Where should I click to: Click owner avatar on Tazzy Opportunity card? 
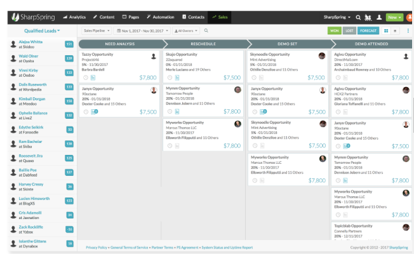pyautogui.click(x=154, y=57)
